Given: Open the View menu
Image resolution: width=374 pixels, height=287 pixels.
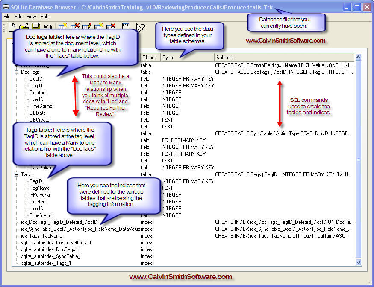Looking at the screenshot, I should [31, 17].
